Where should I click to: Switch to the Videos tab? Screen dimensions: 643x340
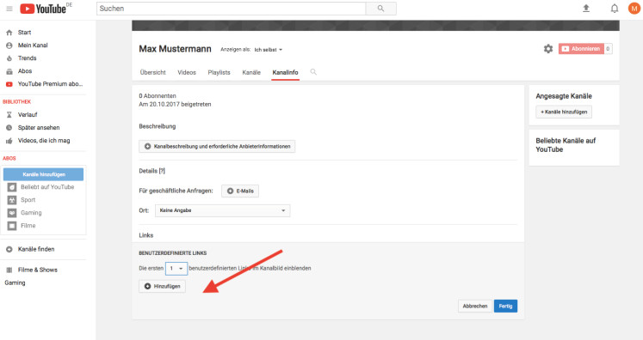click(x=187, y=72)
